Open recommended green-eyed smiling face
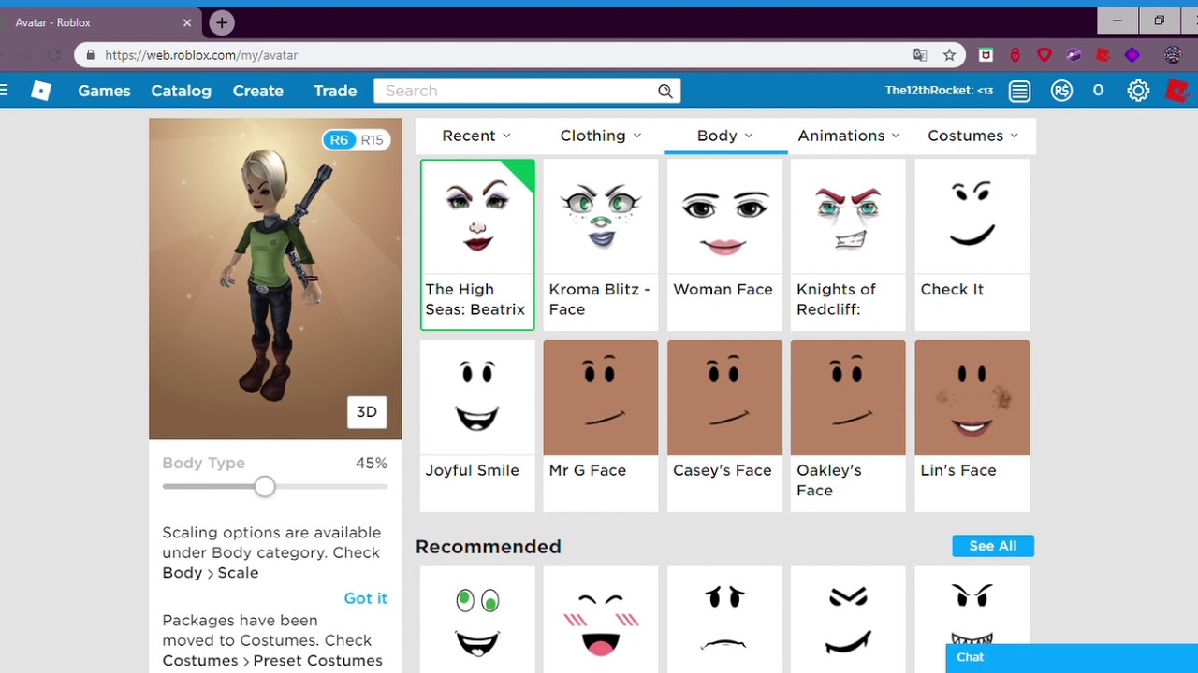 click(477, 619)
